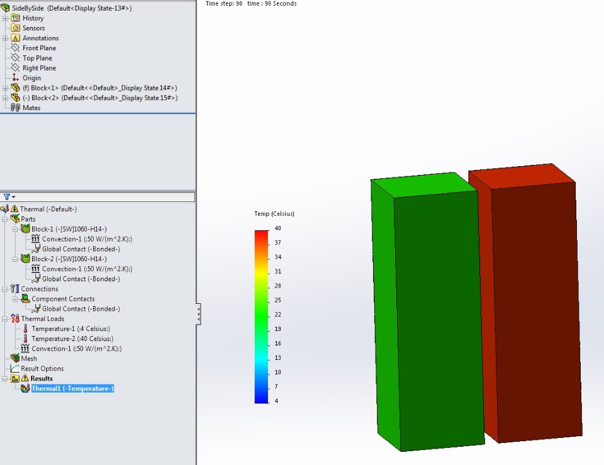Viewport: 604px width, 465px height.
Task: Click Thermal (-Default-) study name
Action: pyautogui.click(x=48, y=209)
